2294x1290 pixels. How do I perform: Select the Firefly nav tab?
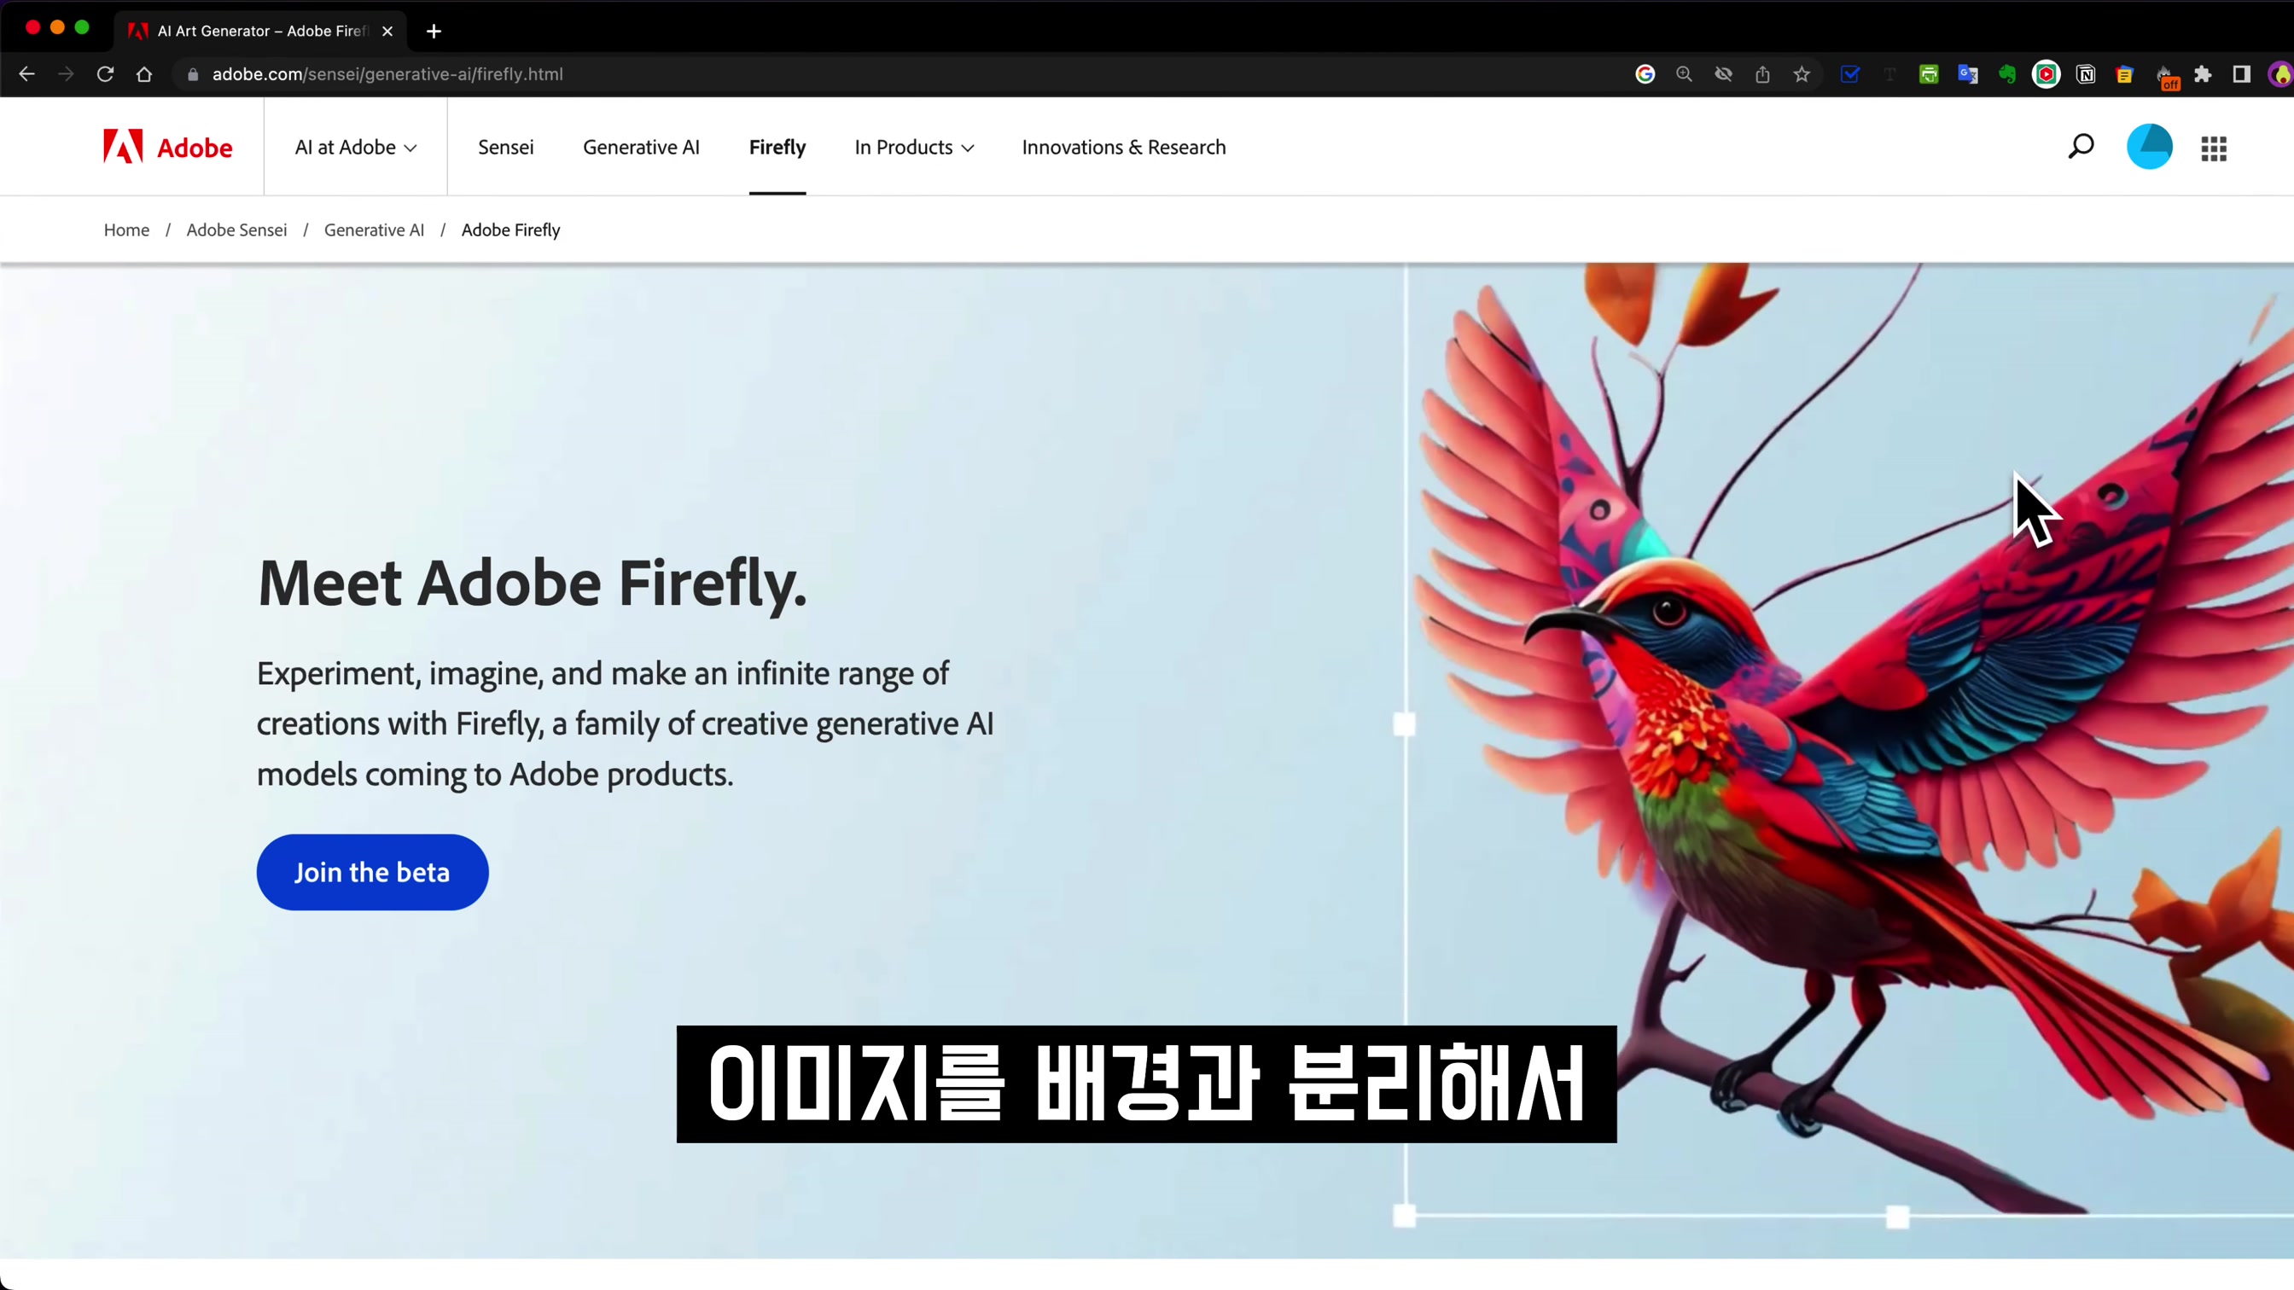pos(777,147)
